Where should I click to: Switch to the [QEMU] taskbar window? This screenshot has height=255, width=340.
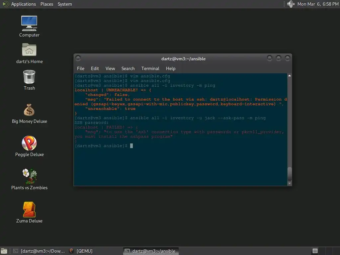81,251
